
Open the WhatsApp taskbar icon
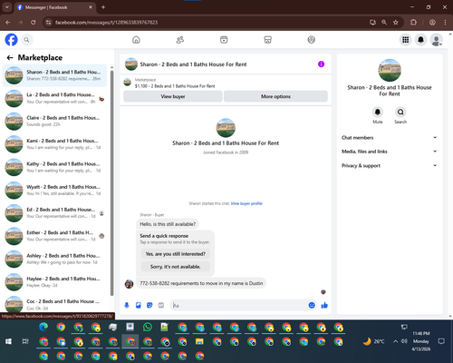[148, 327]
